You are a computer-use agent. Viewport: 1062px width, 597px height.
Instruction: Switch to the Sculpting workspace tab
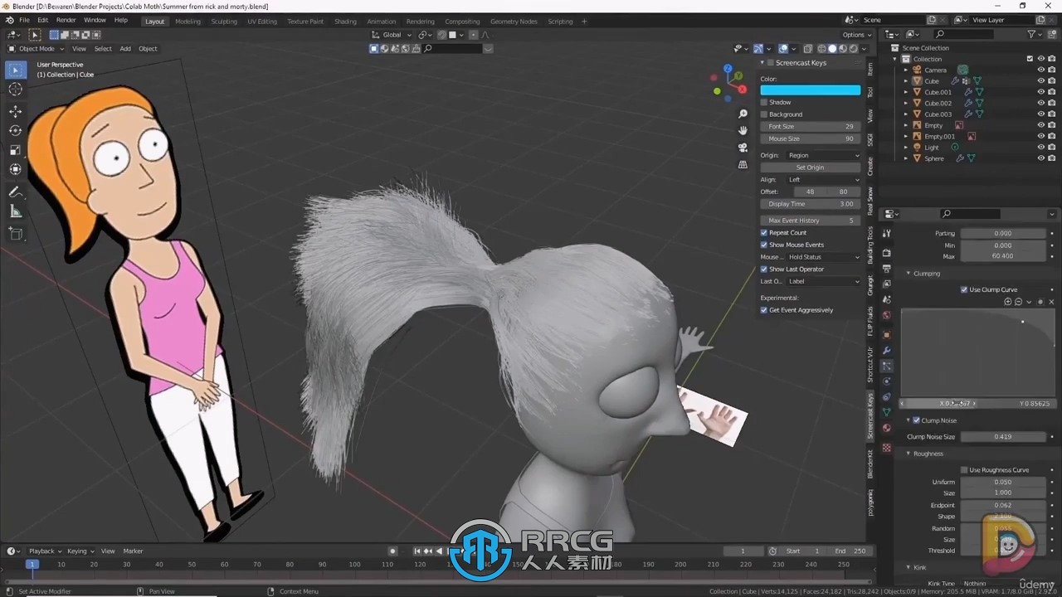(x=223, y=22)
